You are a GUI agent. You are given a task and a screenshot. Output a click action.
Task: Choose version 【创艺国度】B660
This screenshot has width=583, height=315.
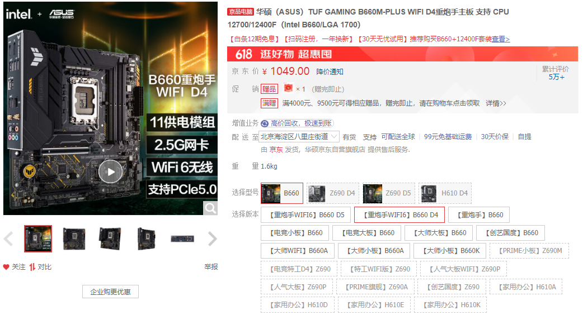click(x=510, y=233)
